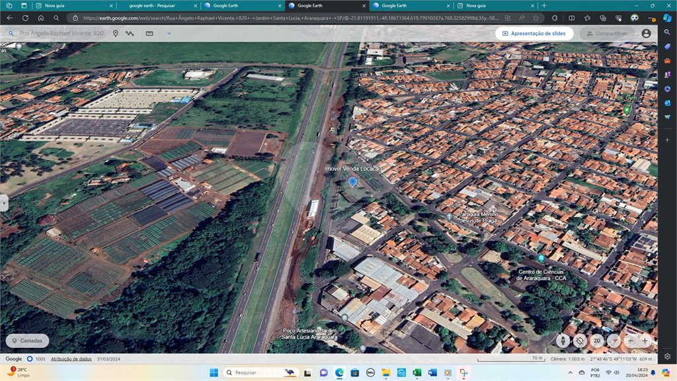The image size is (677, 381).
Task: Open the Copilot icon in Edge
Action: point(668,18)
